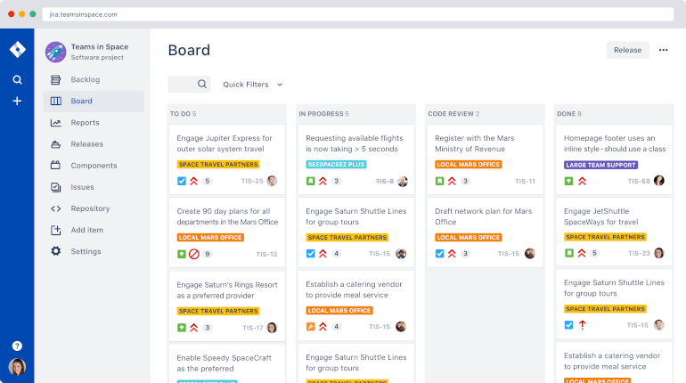686x383 pixels.
Task: Click LARGE TEAM SUPPORT label on footer card
Action: click(x=600, y=165)
